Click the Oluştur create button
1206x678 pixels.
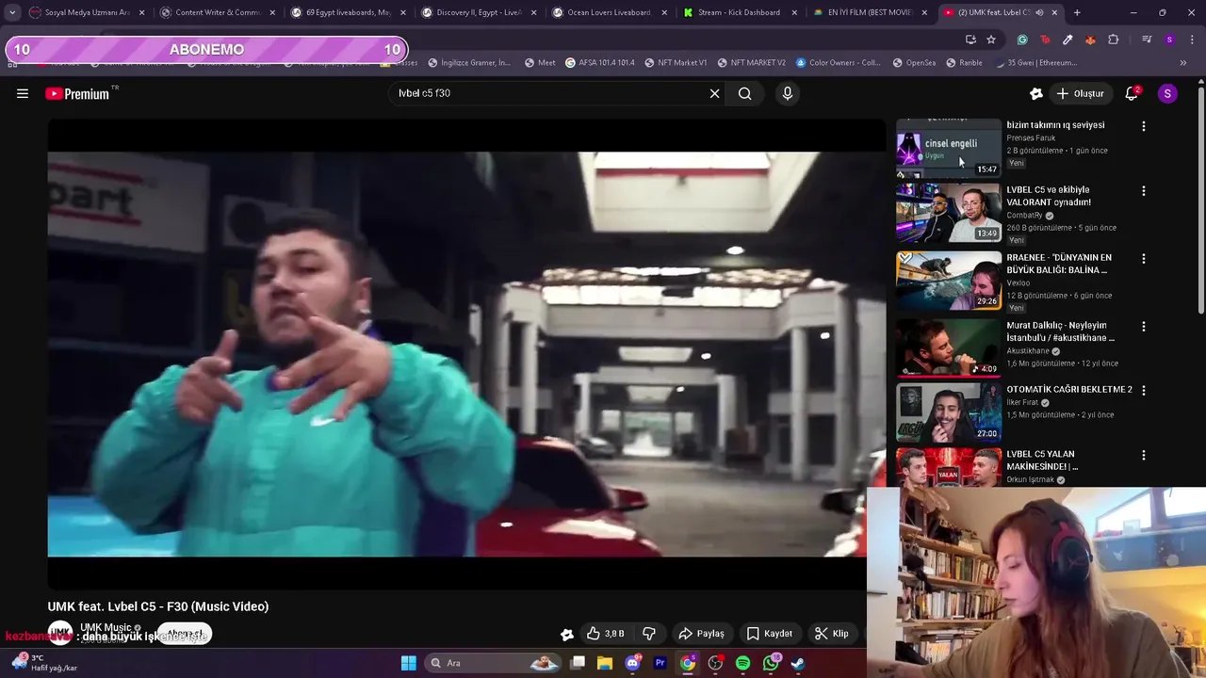pos(1080,93)
